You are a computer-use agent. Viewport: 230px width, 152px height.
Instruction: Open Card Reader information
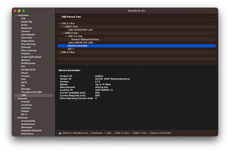tap(28, 35)
